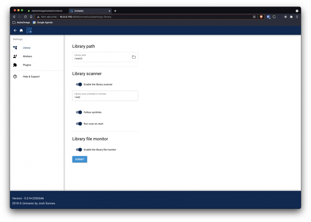The width and height of the screenshot is (311, 222).
Task: Open Google Agenda bookmark
Action: point(43,23)
